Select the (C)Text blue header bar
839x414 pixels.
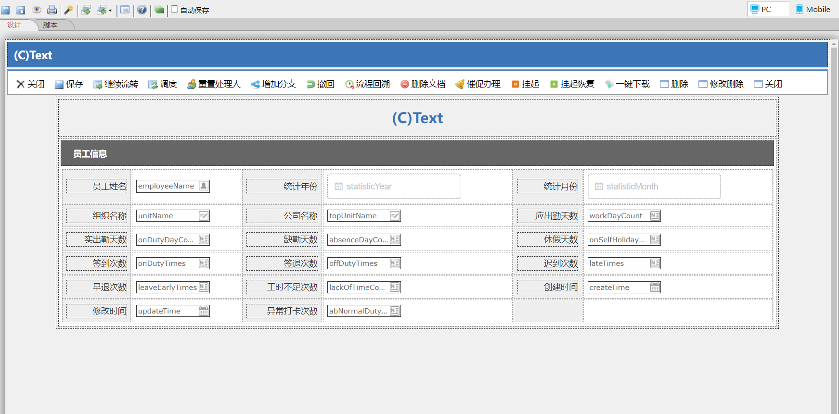click(x=417, y=55)
